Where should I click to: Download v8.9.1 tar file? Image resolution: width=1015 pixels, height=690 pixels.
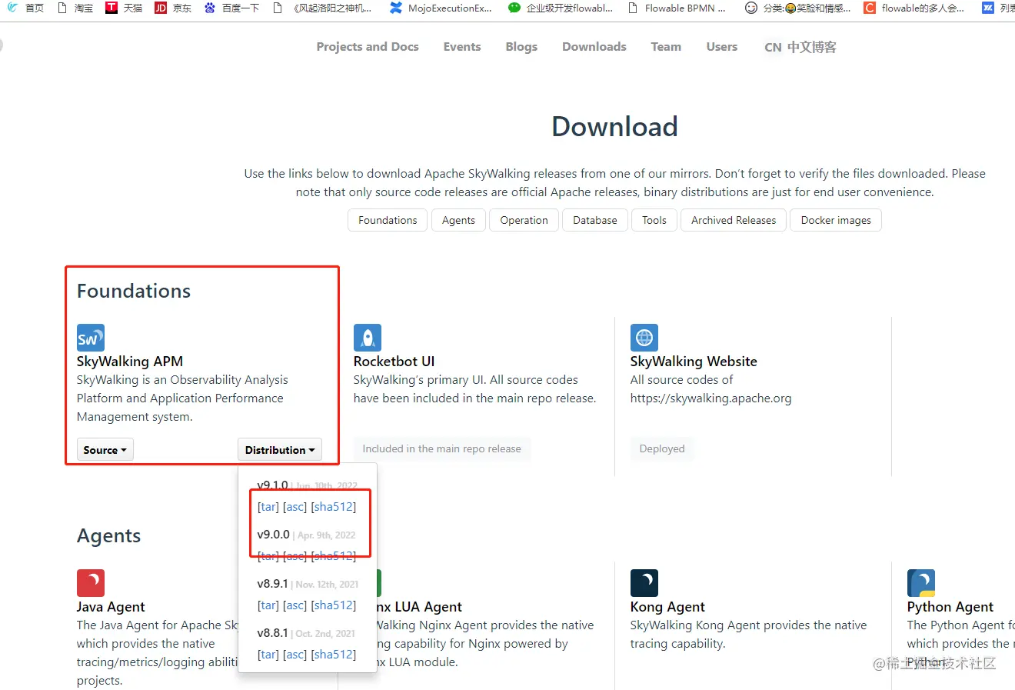(268, 605)
